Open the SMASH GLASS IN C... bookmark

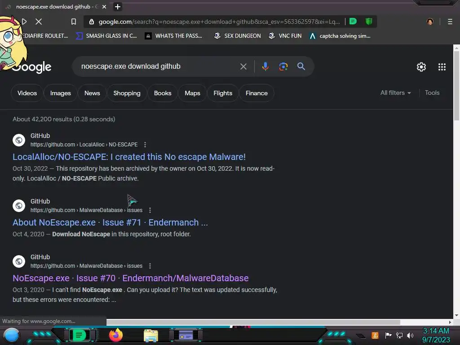click(x=106, y=36)
